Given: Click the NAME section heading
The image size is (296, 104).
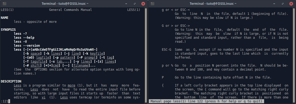Looking at the screenshot, I should tap(5, 18).
